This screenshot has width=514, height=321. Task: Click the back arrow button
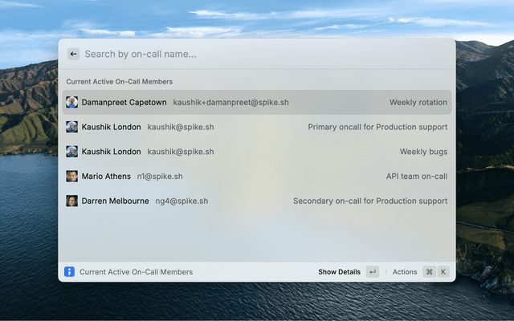point(73,54)
